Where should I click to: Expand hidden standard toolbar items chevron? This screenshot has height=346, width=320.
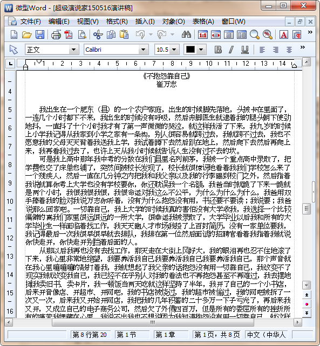[310, 32]
